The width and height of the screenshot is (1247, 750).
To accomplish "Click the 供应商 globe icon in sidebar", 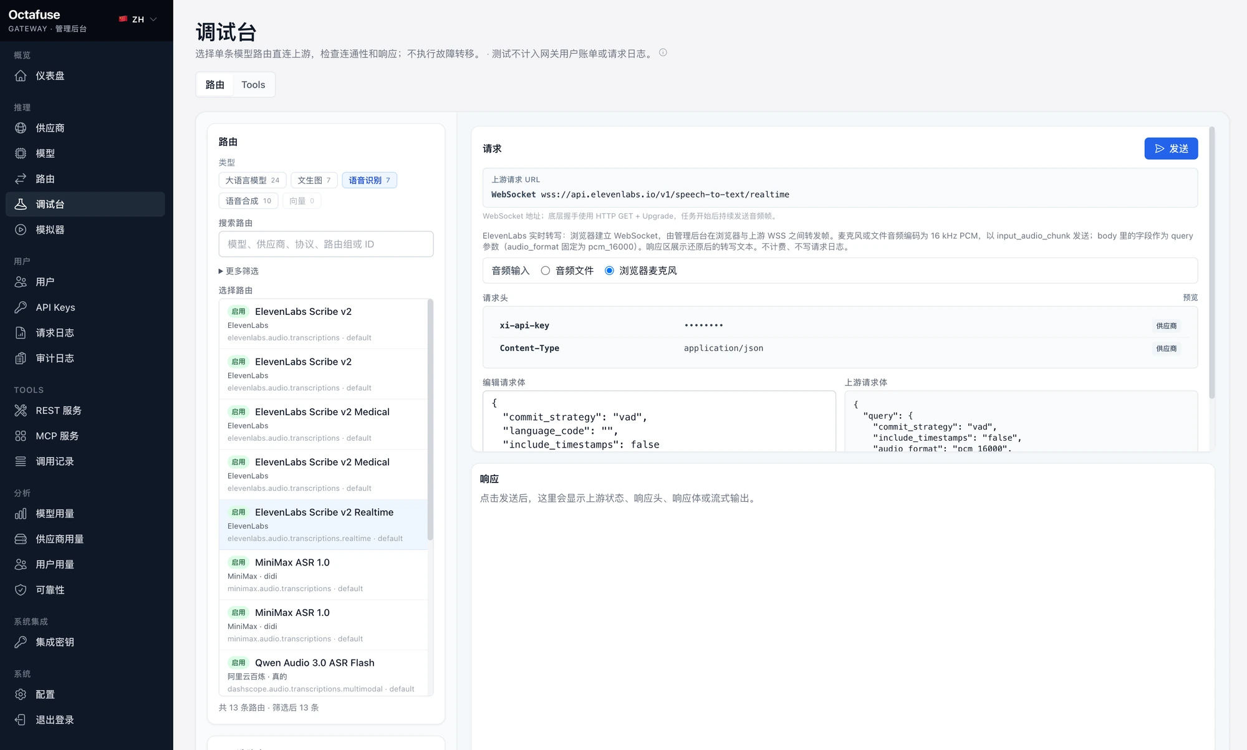I will [21, 128].
